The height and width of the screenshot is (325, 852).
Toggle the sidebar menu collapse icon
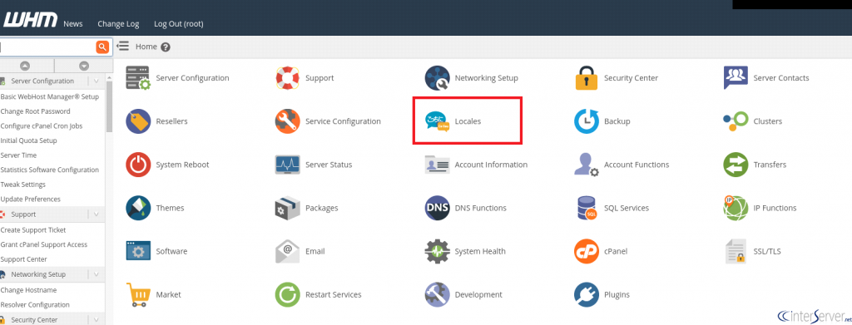point(123,46)
